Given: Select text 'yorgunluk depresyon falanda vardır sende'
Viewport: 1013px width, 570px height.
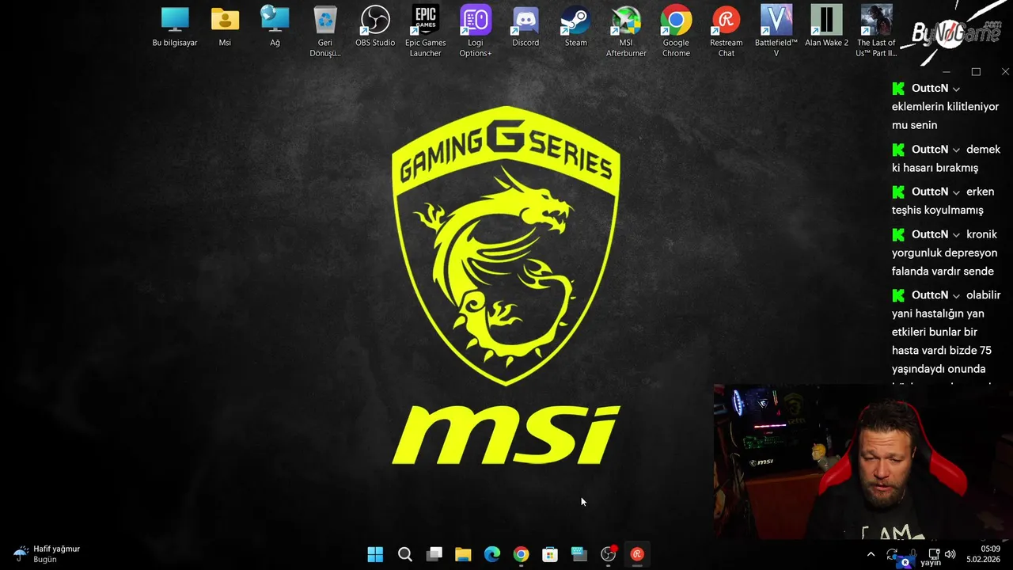Looking at the screenshot, I should pos(944,262).
